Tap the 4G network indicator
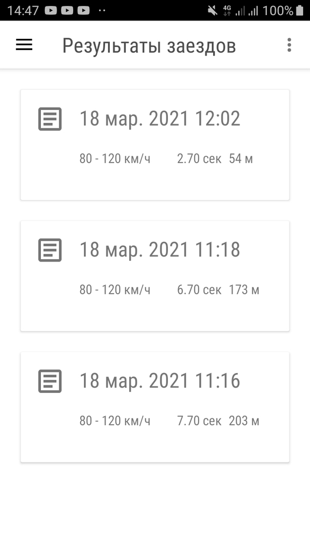 [227, 11]
